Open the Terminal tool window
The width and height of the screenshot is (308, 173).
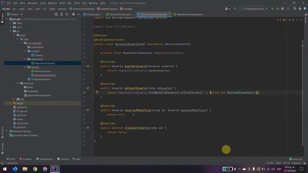tap(63, 159)
